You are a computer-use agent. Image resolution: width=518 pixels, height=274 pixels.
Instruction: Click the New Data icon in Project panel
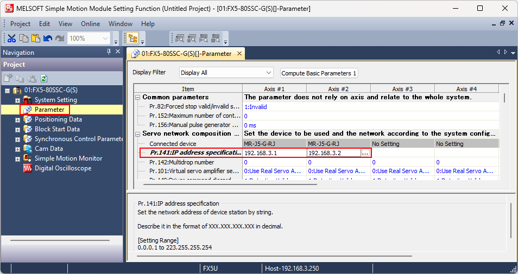tap(8, 79)
